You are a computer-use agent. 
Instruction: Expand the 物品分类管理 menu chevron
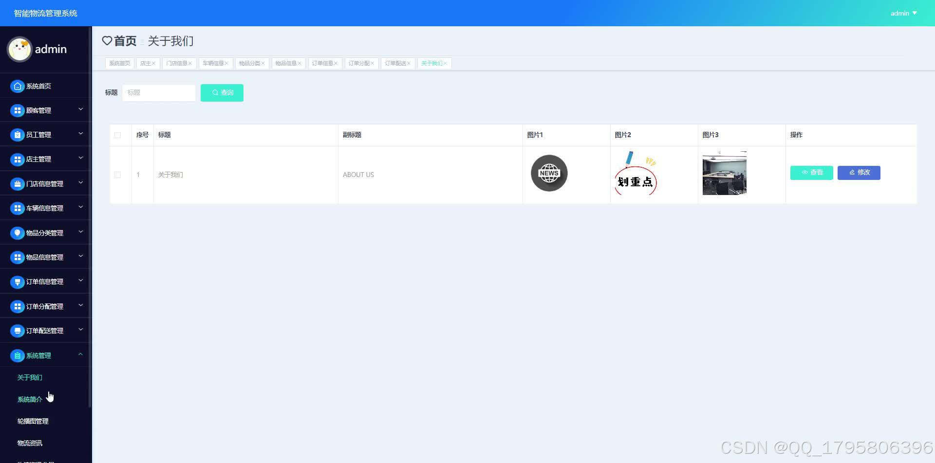pos(81,232)
